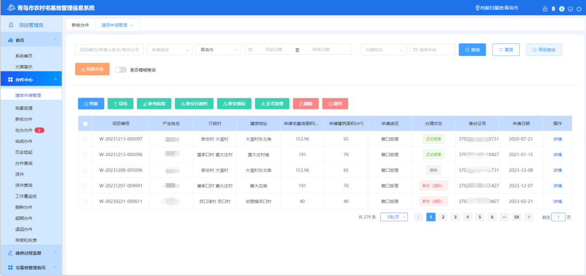Click the home icon in top bar
The image size is (586, 276).
click(x=570, y=9)
